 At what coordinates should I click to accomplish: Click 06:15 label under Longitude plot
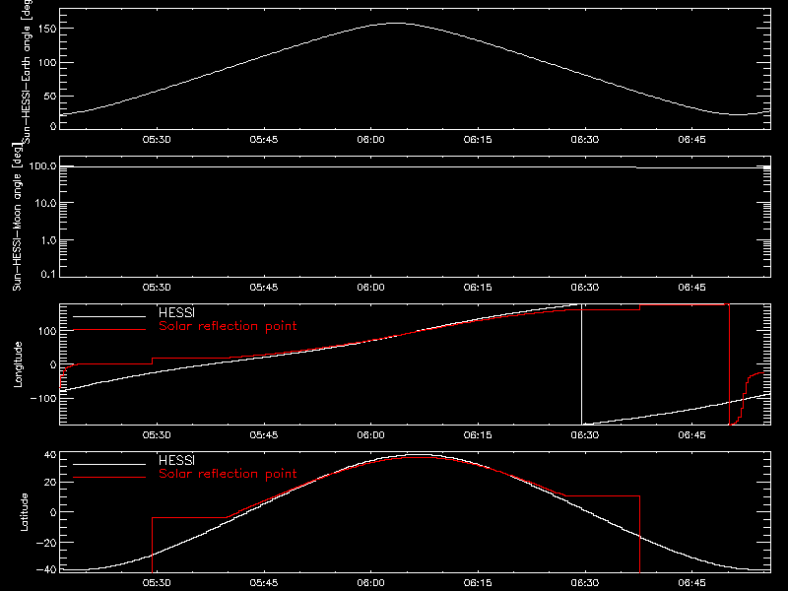(478, 434)
